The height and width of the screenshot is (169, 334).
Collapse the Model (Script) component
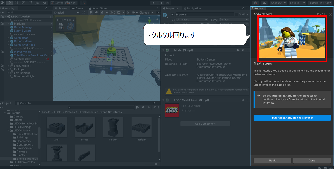(163, 50)
